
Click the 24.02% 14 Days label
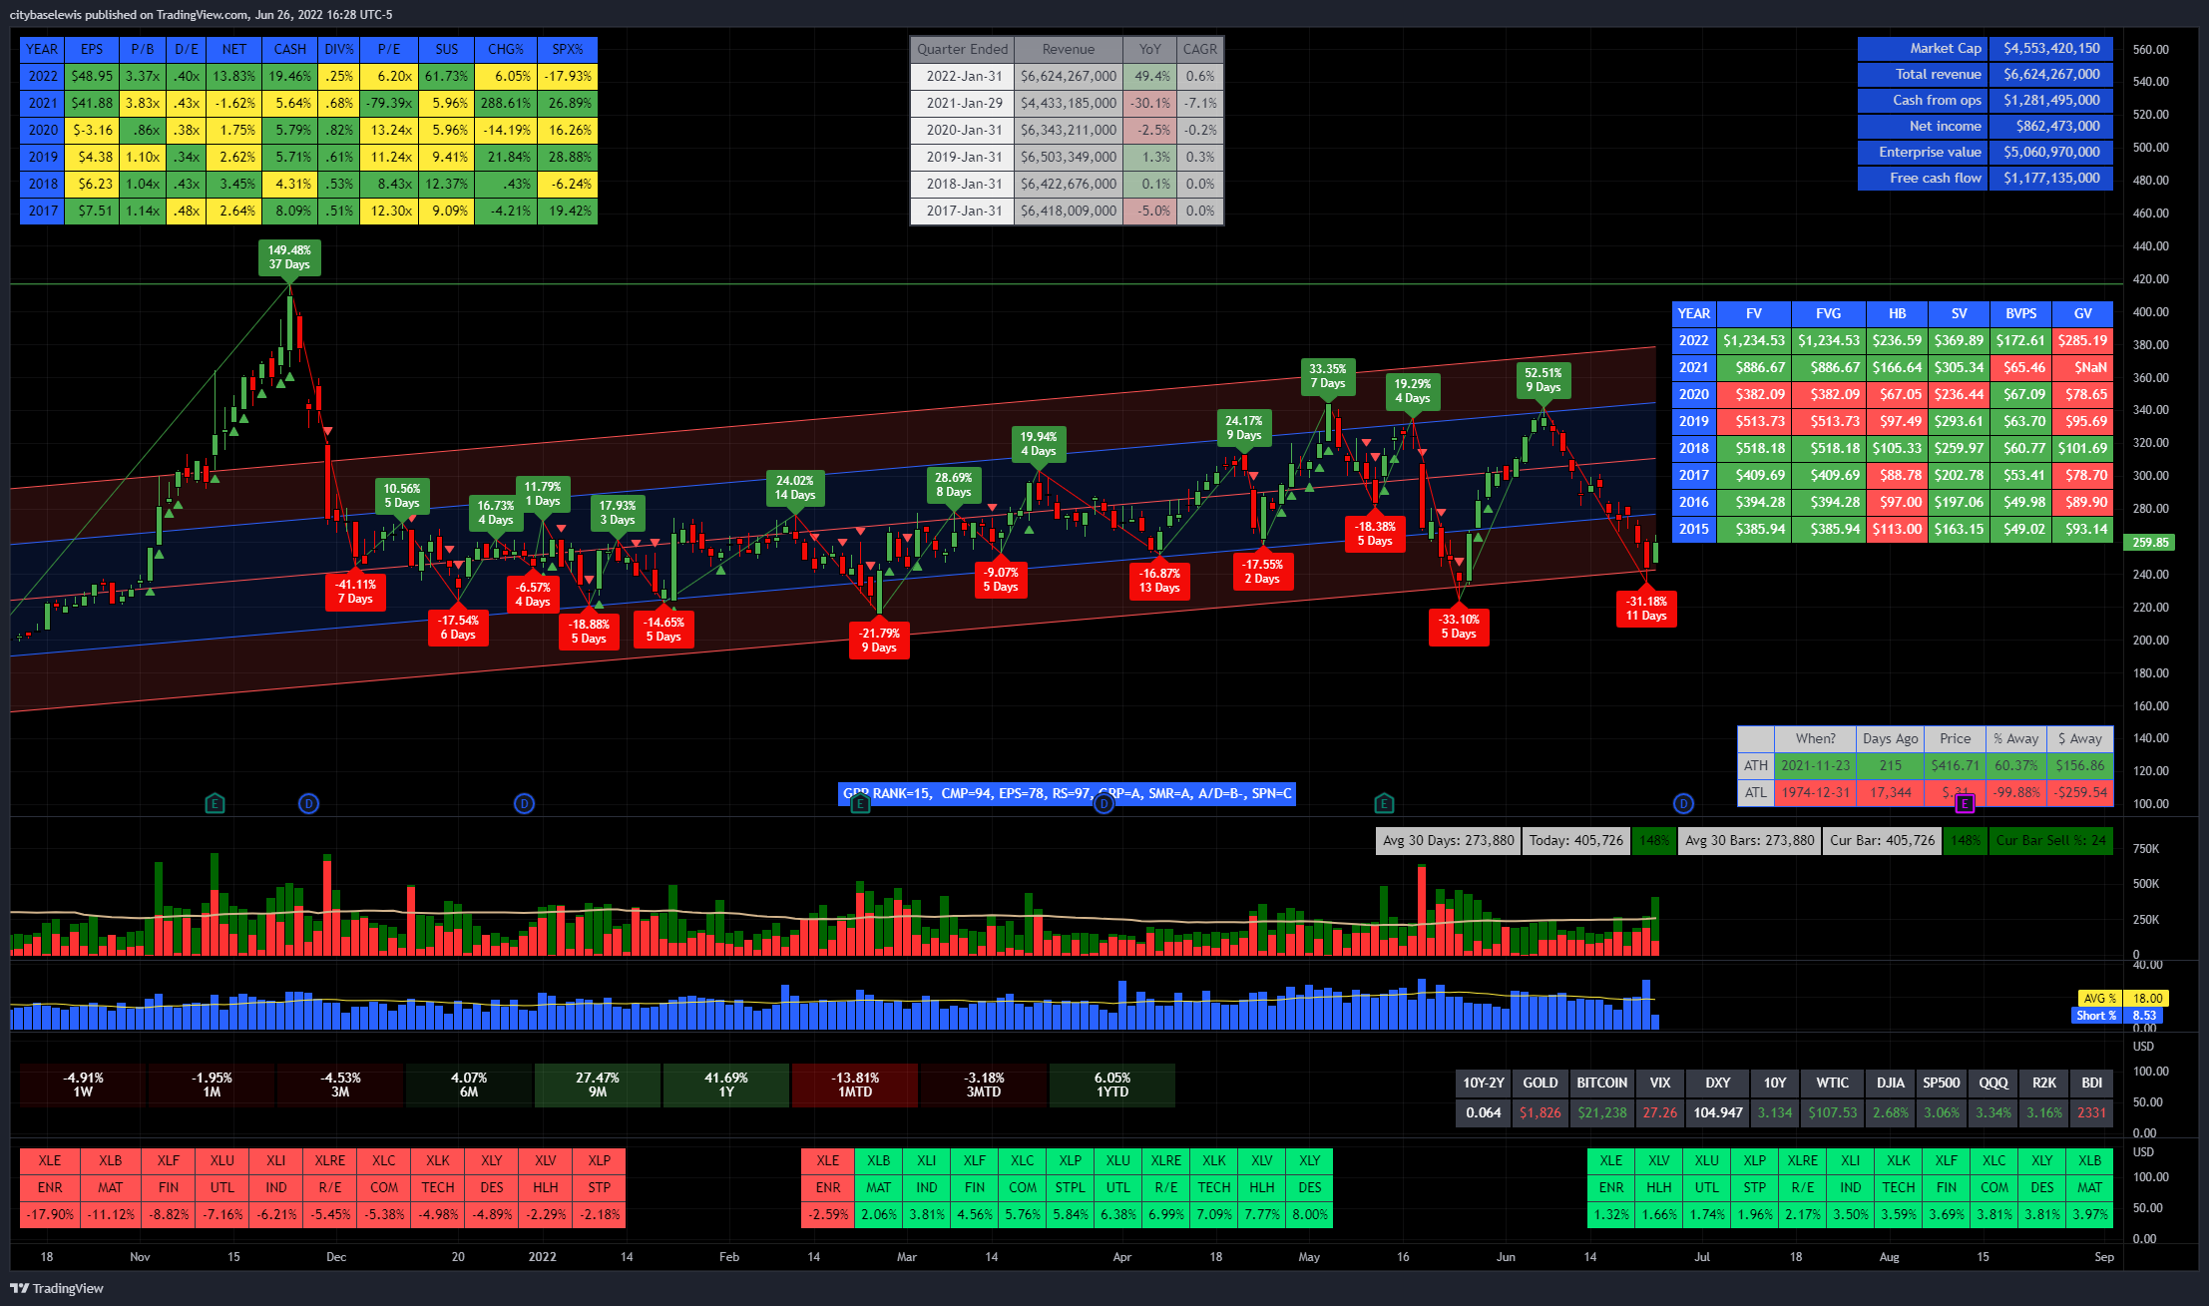coord(795,488)
